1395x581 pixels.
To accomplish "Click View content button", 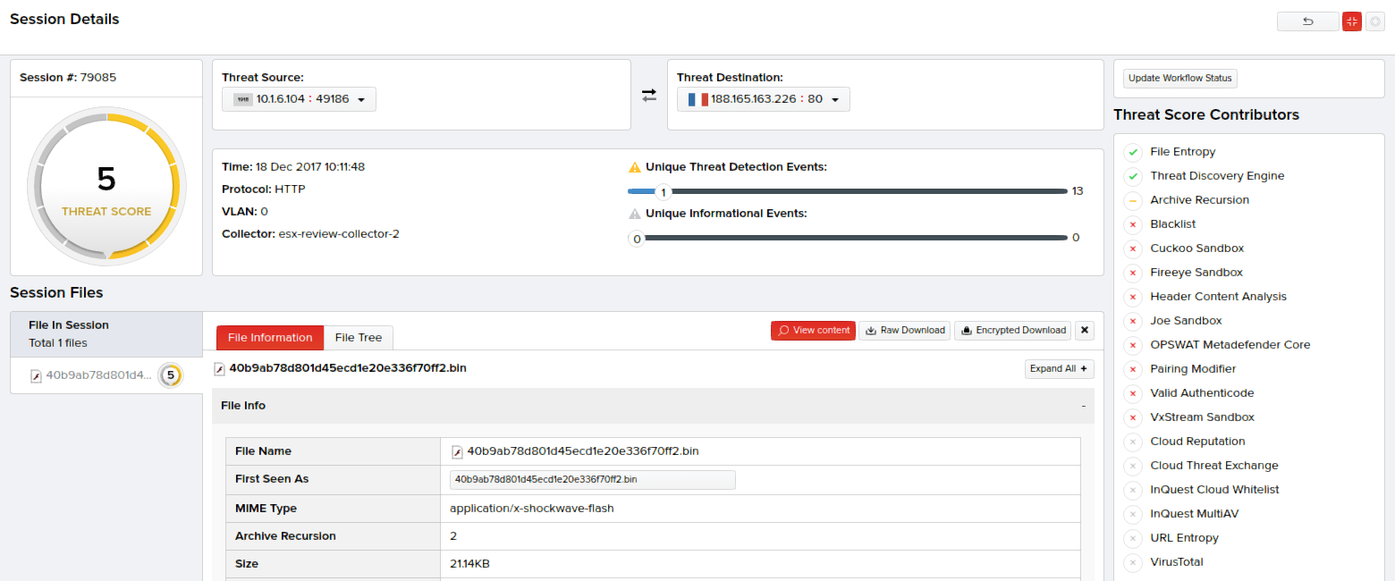I will tap(813, 331).
